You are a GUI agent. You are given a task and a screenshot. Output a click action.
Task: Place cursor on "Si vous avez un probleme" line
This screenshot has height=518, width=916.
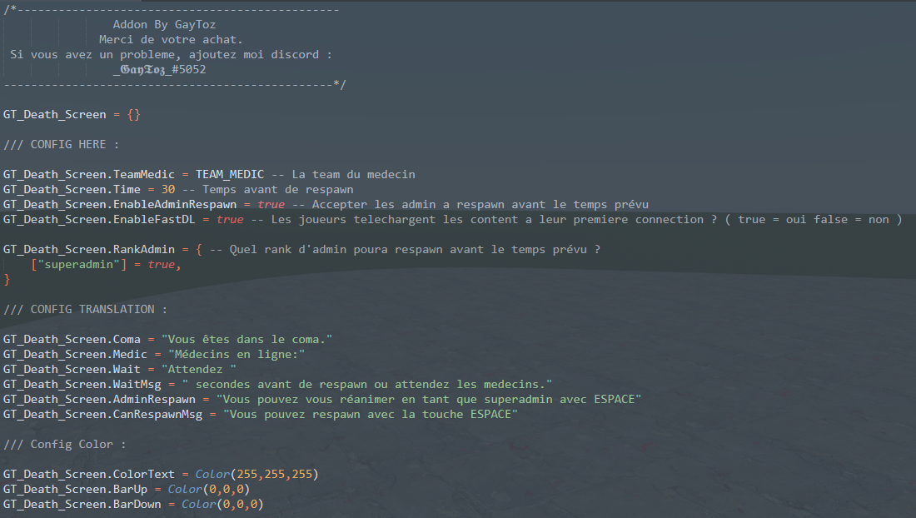click(171, 54)
